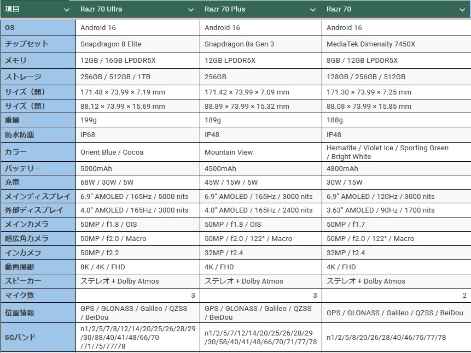Image resolution: width=471 pixels, height=353 pixels.
Task: Click the Mountain View color cell
Action: coord(261,152)
